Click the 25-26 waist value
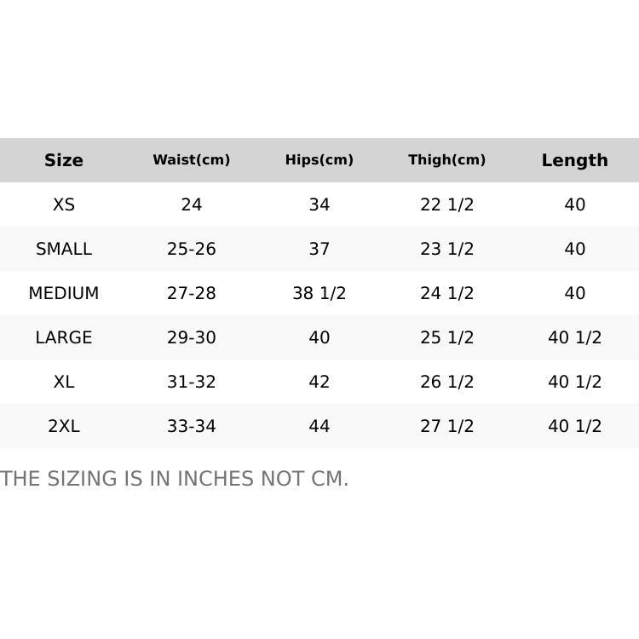The image size is (639, 639). (x=192, y=249)
